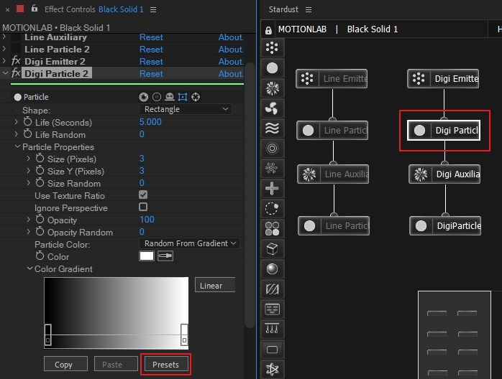Toggle Size (Pixels) stopwatch
Screen dimensions: 502x379
point(40,158)
